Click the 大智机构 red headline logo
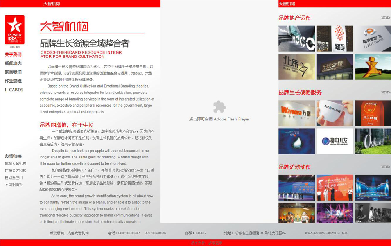391x246 pixels. click(x=65, y=26)
